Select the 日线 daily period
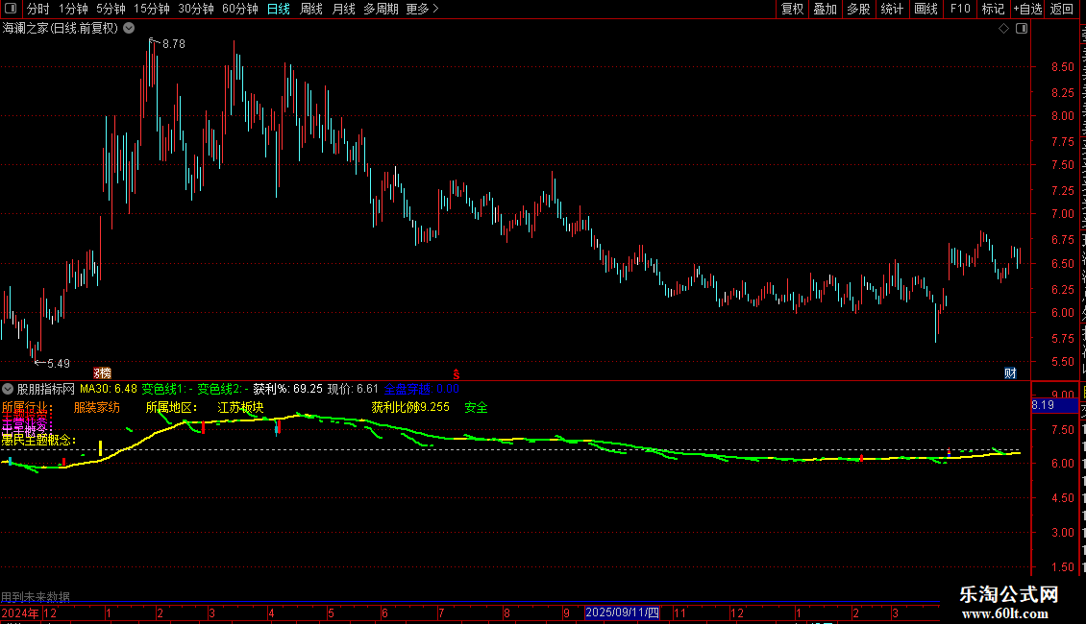Viewport: 1086px width, 624px height. pos(279,9)
